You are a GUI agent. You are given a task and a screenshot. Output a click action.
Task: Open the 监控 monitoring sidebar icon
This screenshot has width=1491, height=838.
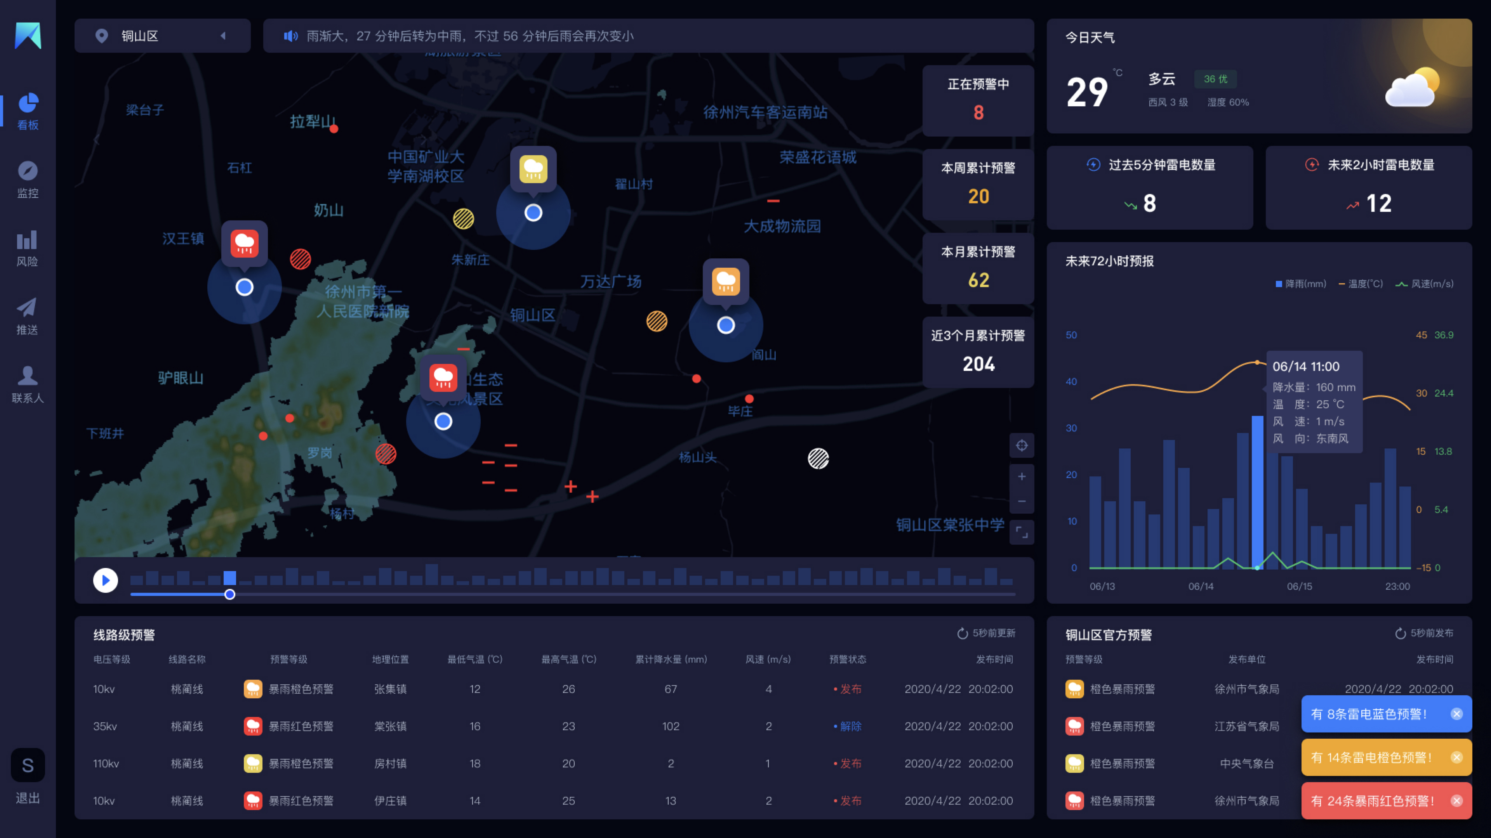click(x=27, y=179)
